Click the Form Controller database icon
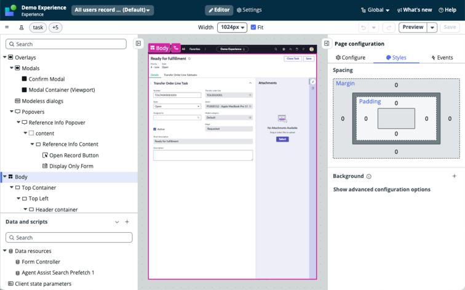Image resolution: width=465 pixels, height=290 pixels. pyautogui.click(x=17, y=262)
